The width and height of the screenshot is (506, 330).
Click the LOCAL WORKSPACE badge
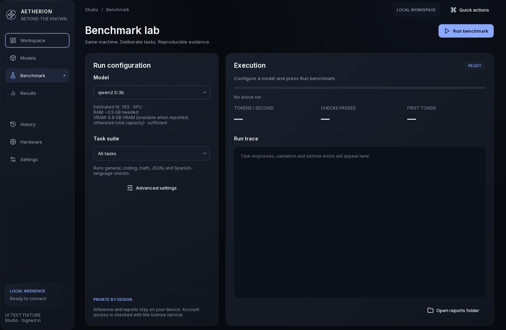tap(416, 10)
